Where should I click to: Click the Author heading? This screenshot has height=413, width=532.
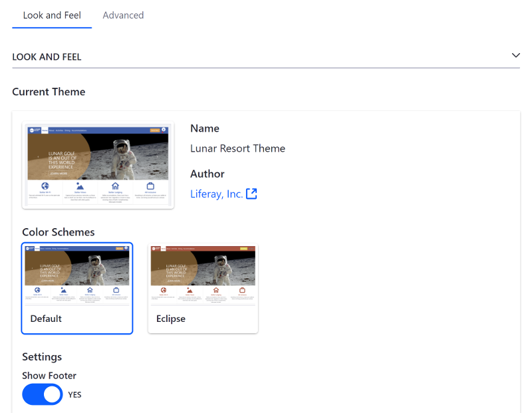click(x=207, y=174)
